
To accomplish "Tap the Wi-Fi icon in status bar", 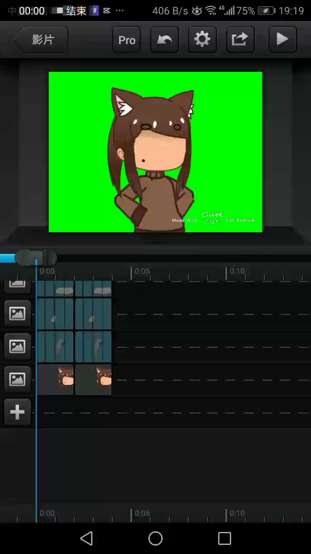I will click(211, 11).
